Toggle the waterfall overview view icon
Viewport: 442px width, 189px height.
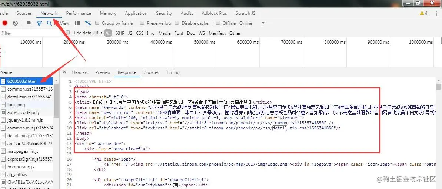click(x=88, y=23)
